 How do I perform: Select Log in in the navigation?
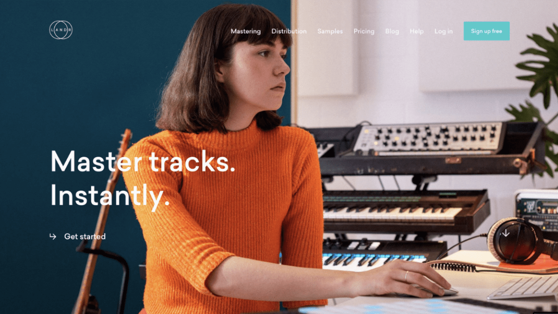(x=444, y=31)
